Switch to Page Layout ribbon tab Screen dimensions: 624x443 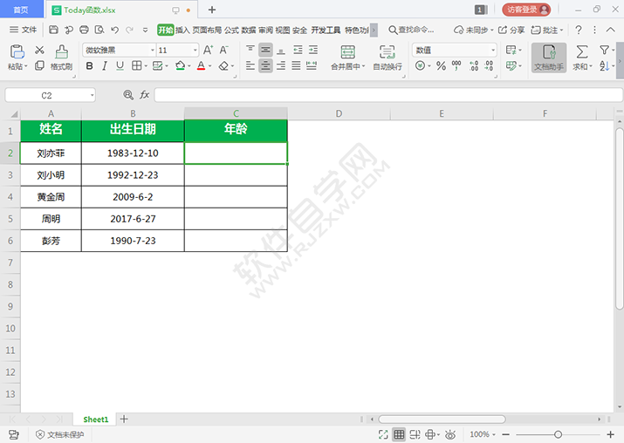pos(207,30)
